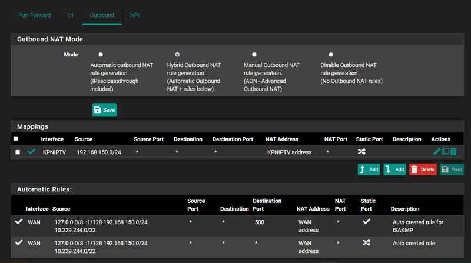The image size is (471, 263).
Task: Click the static port shuffle icon for KPNIPTV
Action: pyautogui.click(x=362, y=152)
